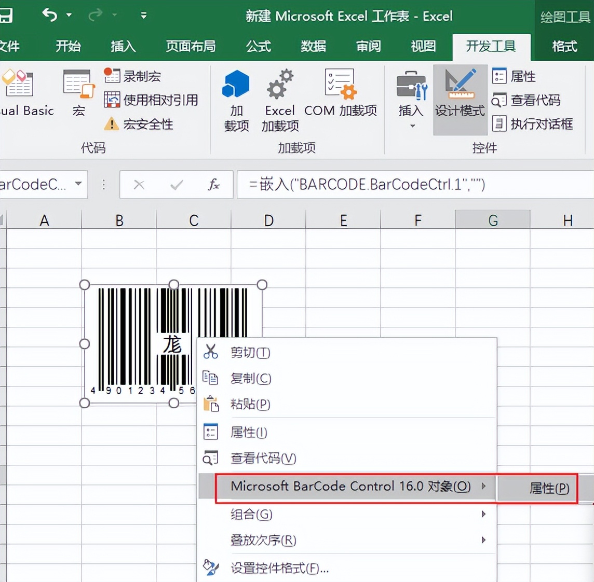Viewport: 594px width, 582px height.
Task: Click inside the Name Box field
Action: pyautogui.click(x=34, y=184)
